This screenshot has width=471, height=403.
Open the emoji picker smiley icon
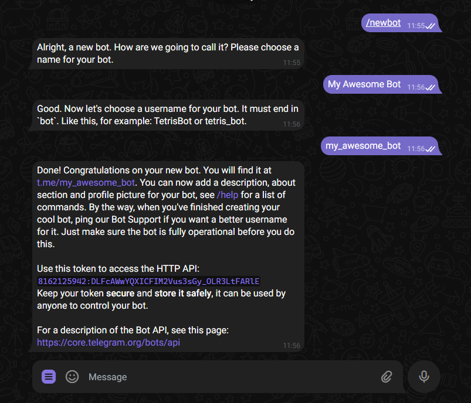tap(72, 377)
